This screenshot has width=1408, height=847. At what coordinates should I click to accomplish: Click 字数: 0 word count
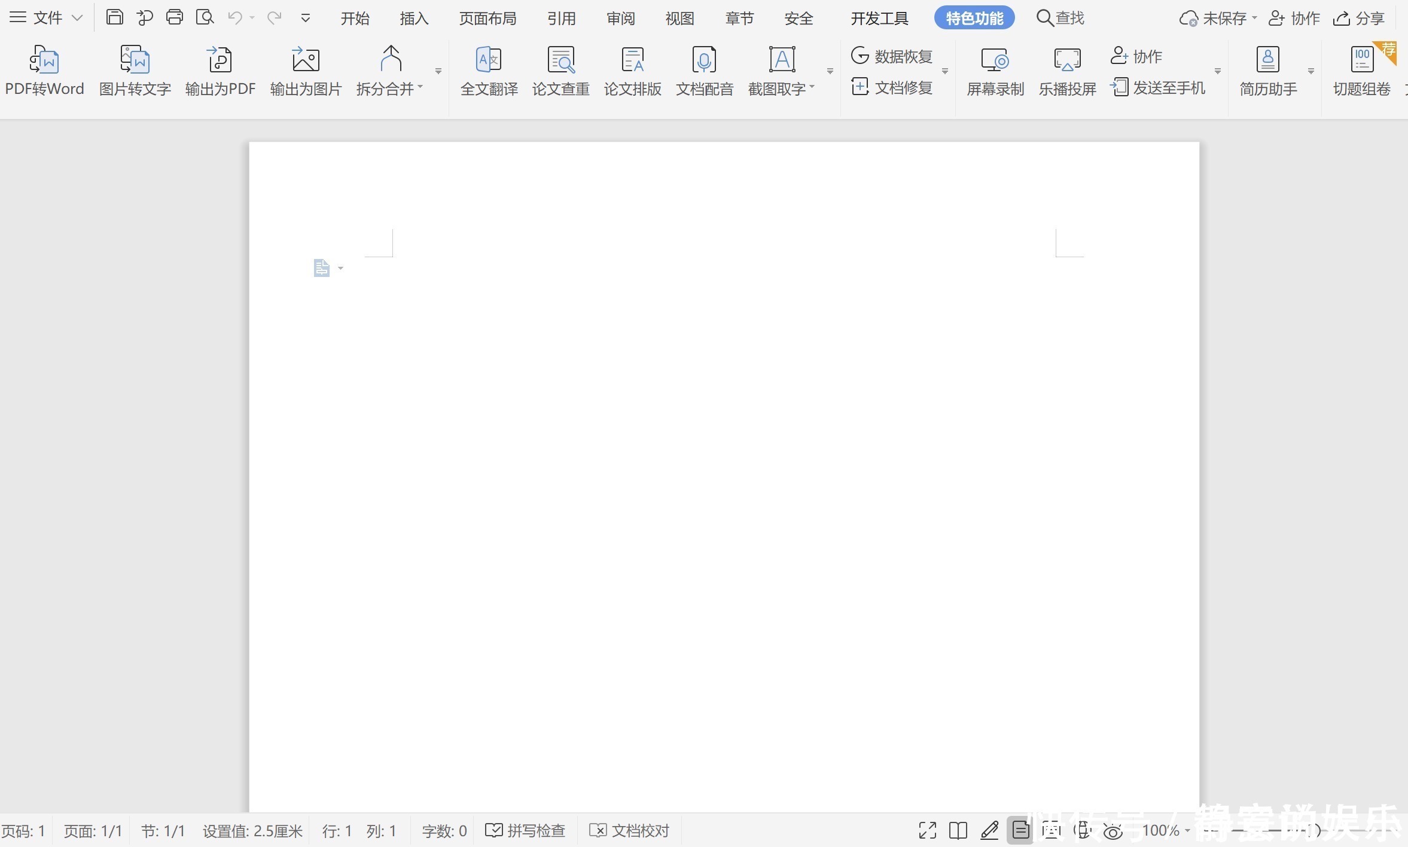point(444,831)
